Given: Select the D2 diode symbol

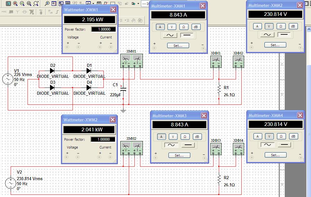Looking at the screenshot, I should point(52,71).
